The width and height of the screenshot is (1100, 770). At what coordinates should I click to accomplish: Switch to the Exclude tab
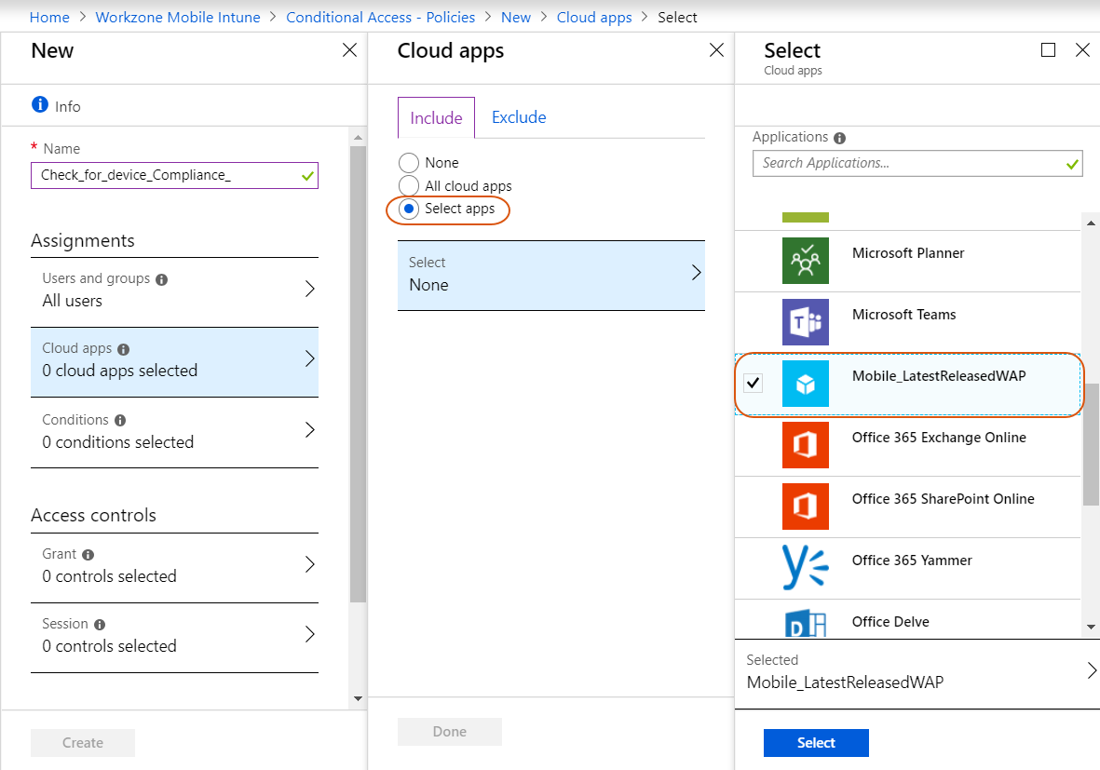519,117
